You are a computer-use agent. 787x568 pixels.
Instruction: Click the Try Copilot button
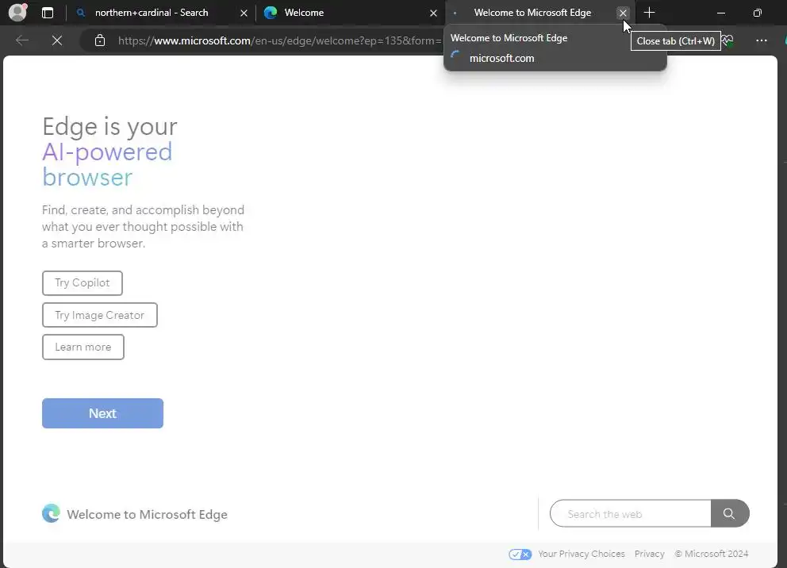tap(83, 283)
